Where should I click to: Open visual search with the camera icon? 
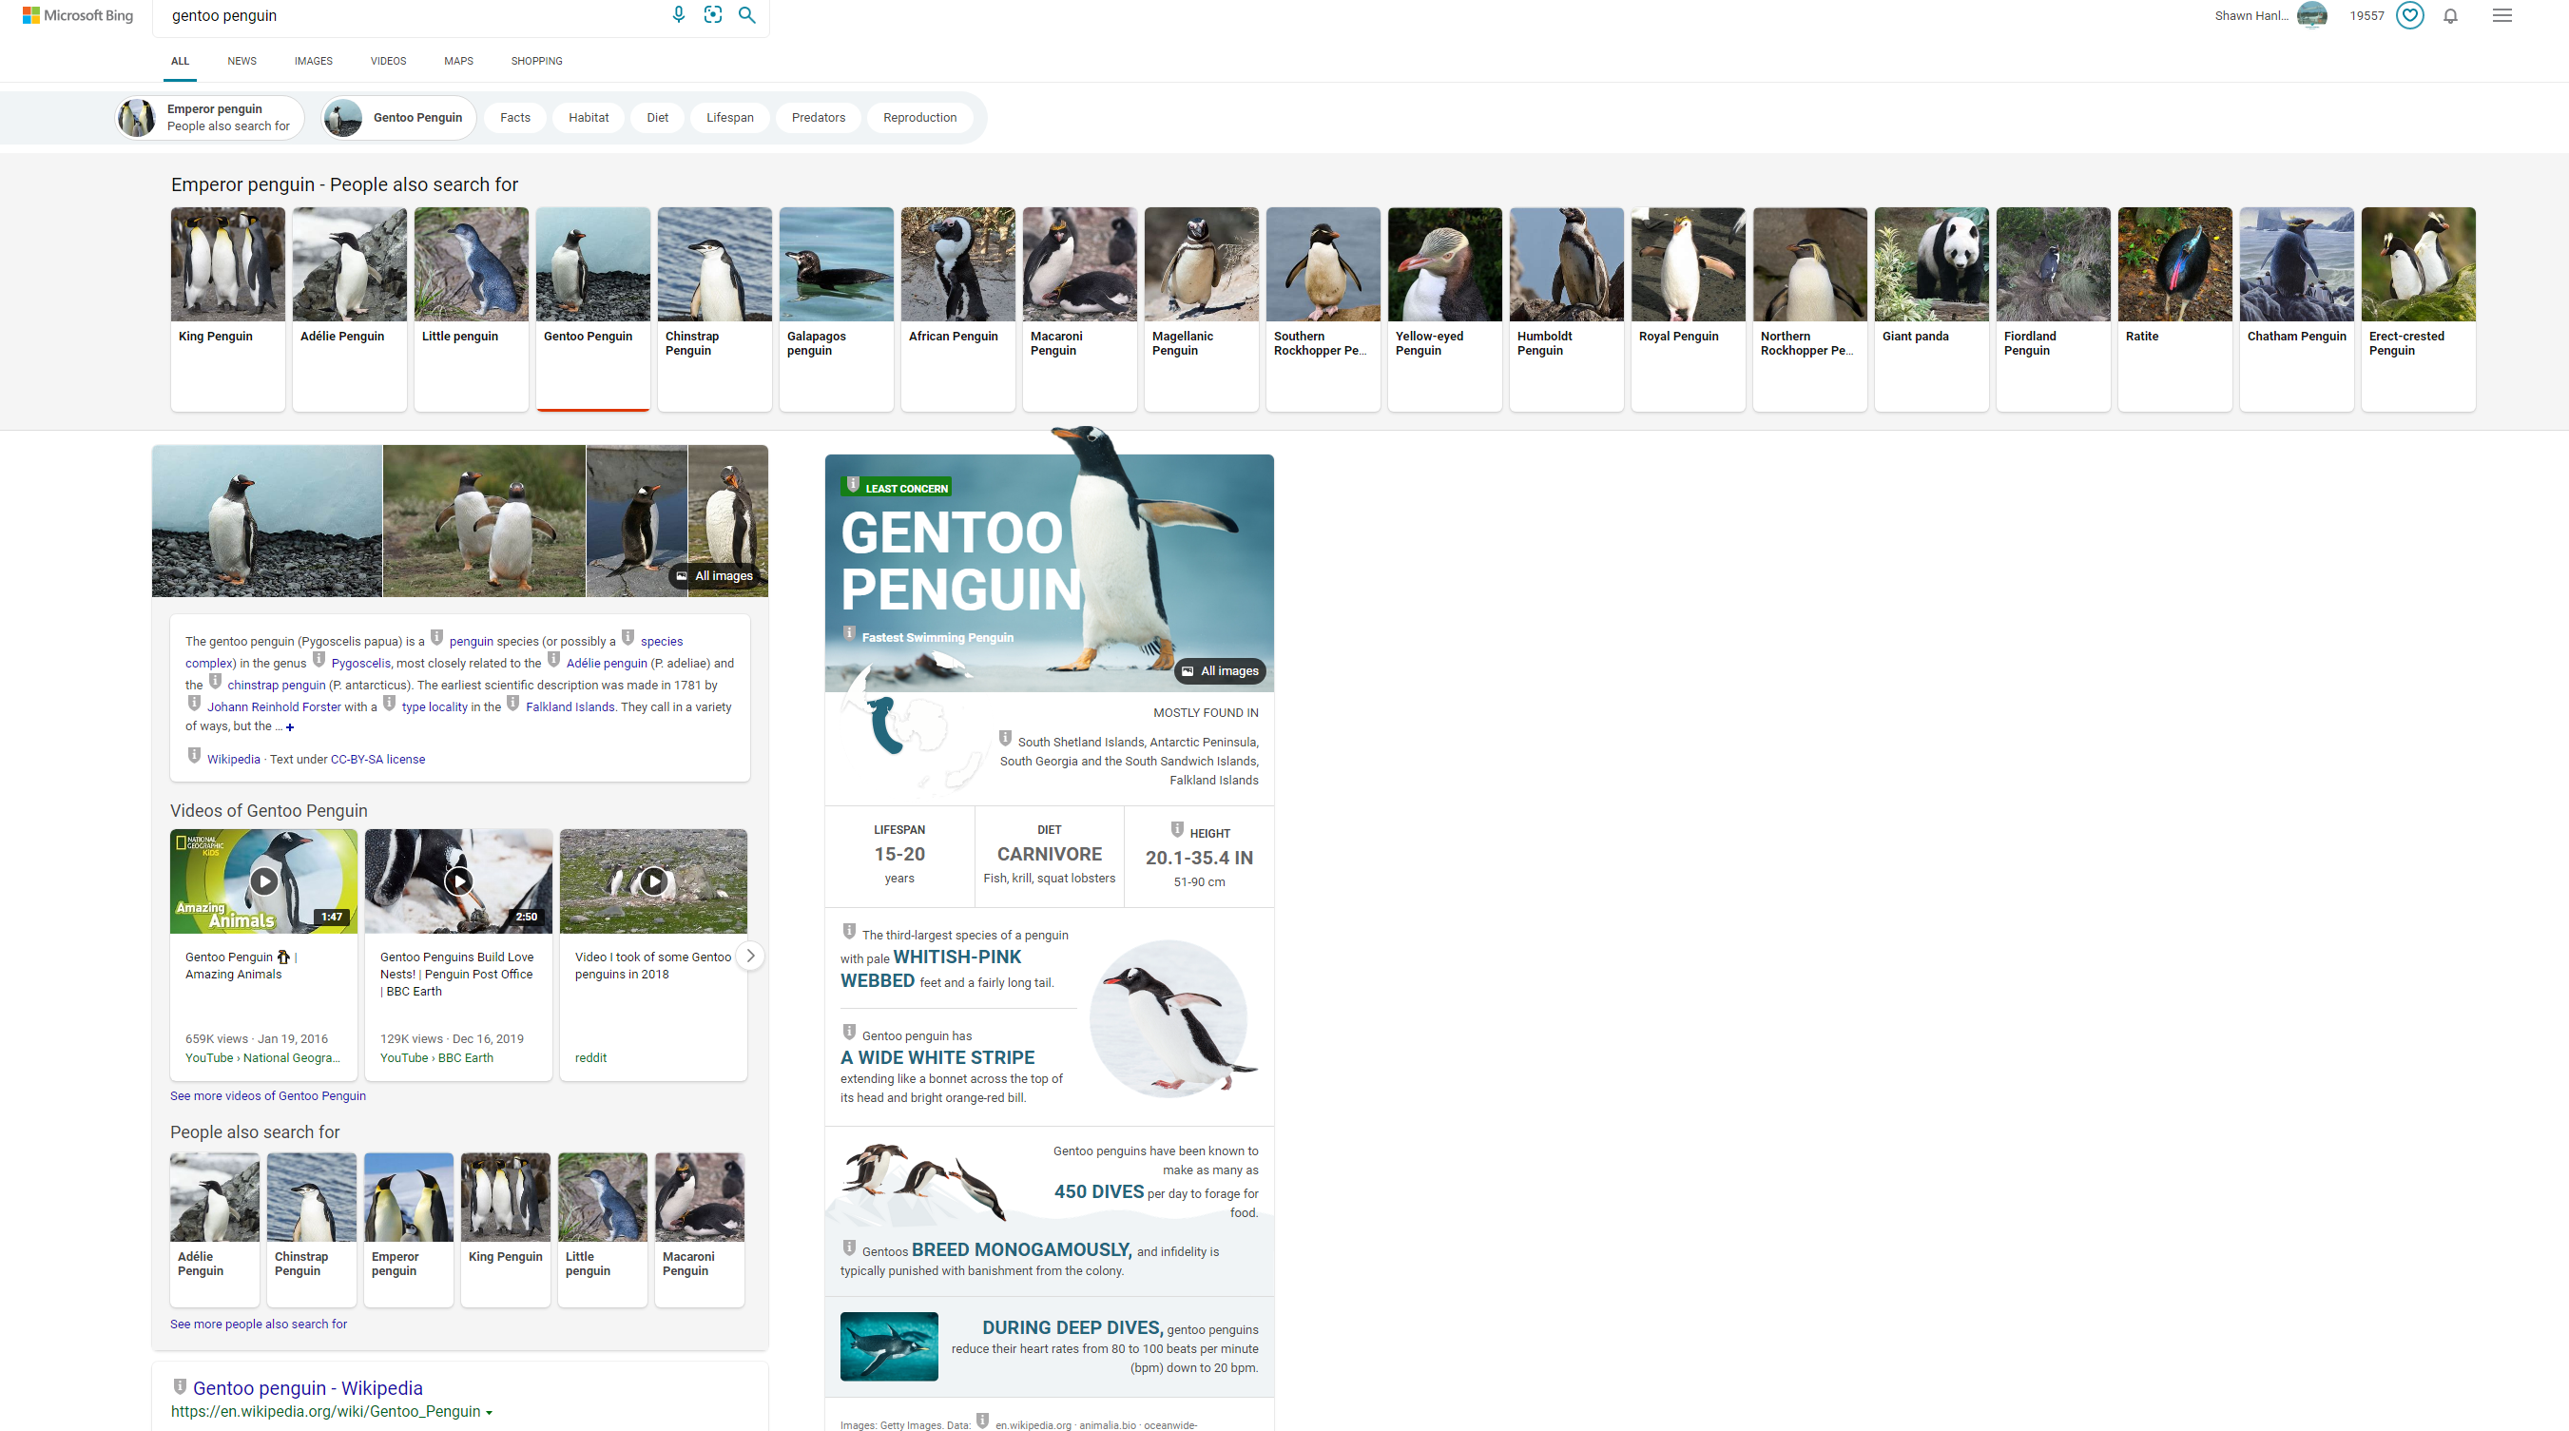[x=713, y=15]
